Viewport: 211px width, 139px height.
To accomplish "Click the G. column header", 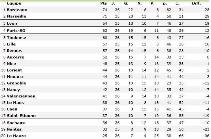I will [126, 3].
